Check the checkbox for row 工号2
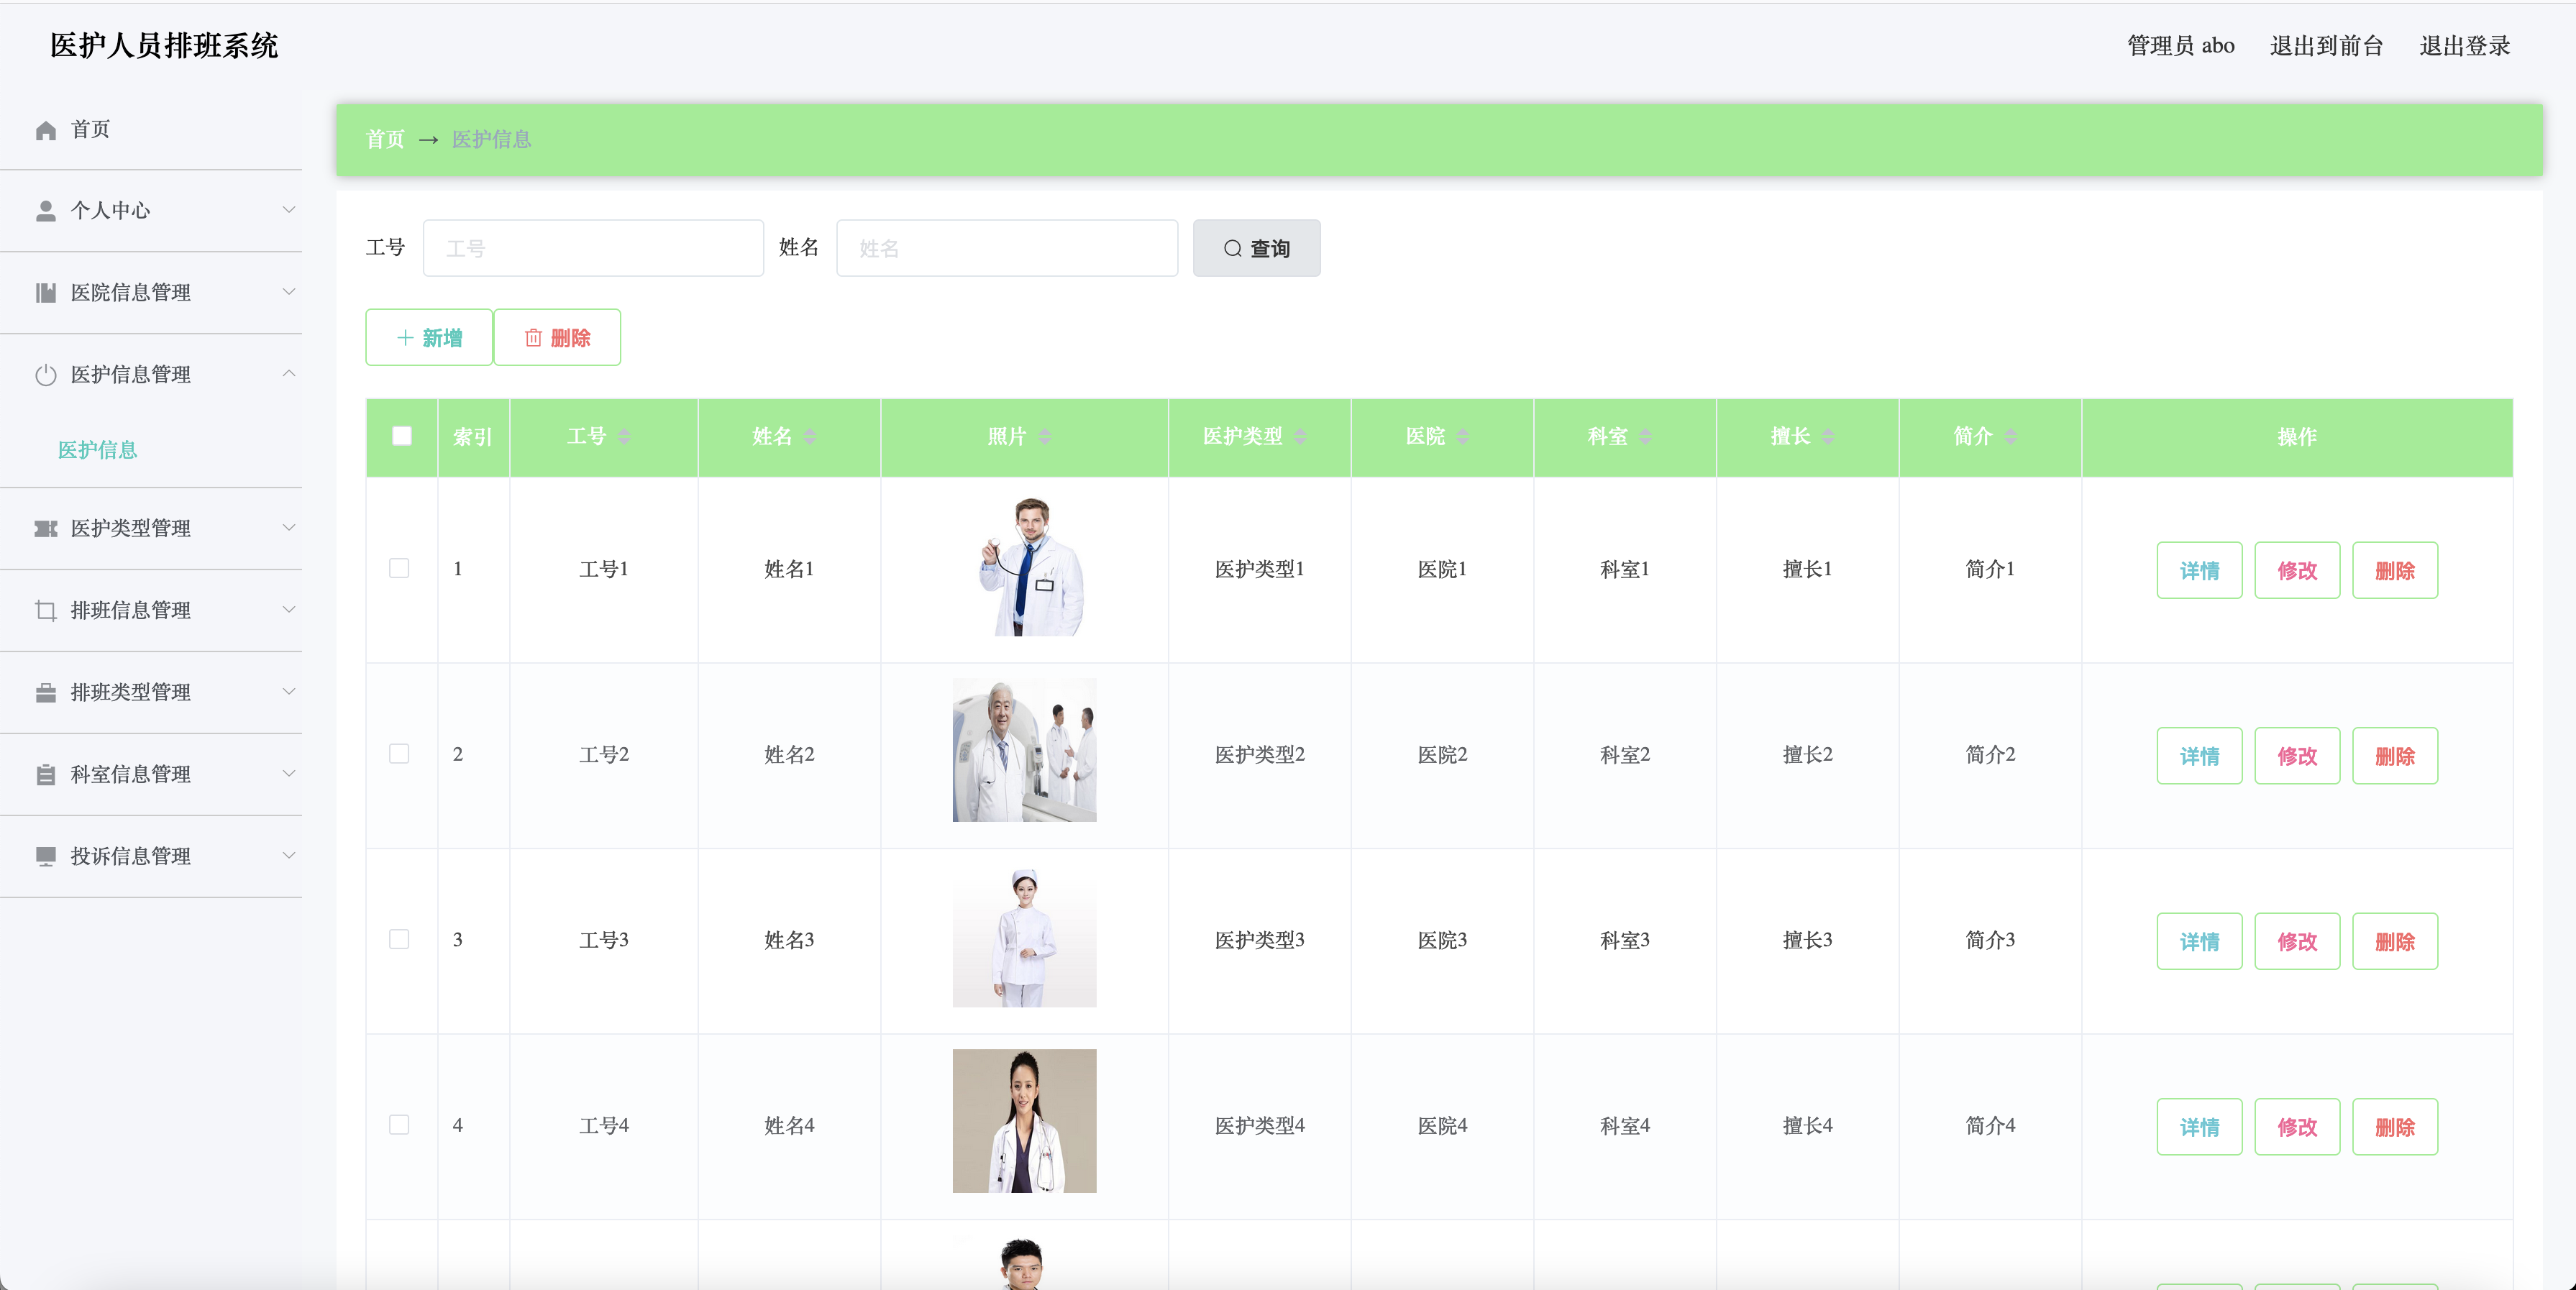The height and width of the screenshot is (1290, 2576). 399,754
